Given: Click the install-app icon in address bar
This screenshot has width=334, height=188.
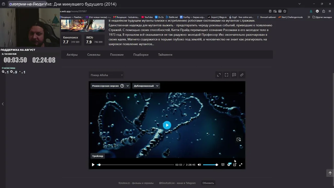Looking at the screenshot, I should (280, 11).
